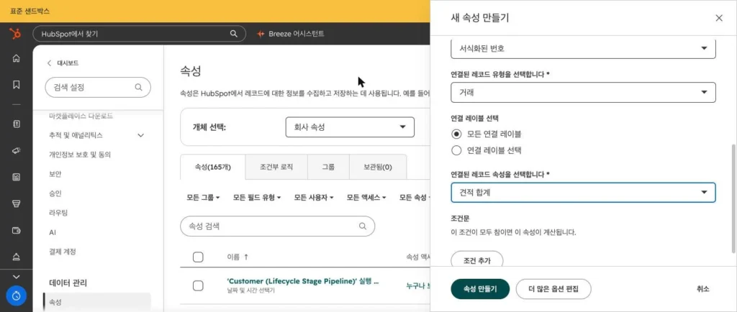Open the 회사 속성 object dropdown

[350, 127]
